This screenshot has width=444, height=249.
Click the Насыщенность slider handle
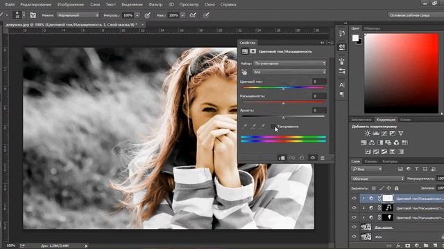(x=283, y=103)
